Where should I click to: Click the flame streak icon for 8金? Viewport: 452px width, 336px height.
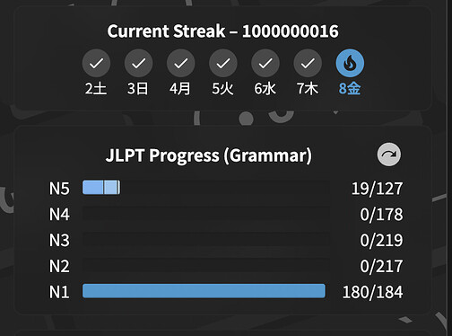coord(350,63)
